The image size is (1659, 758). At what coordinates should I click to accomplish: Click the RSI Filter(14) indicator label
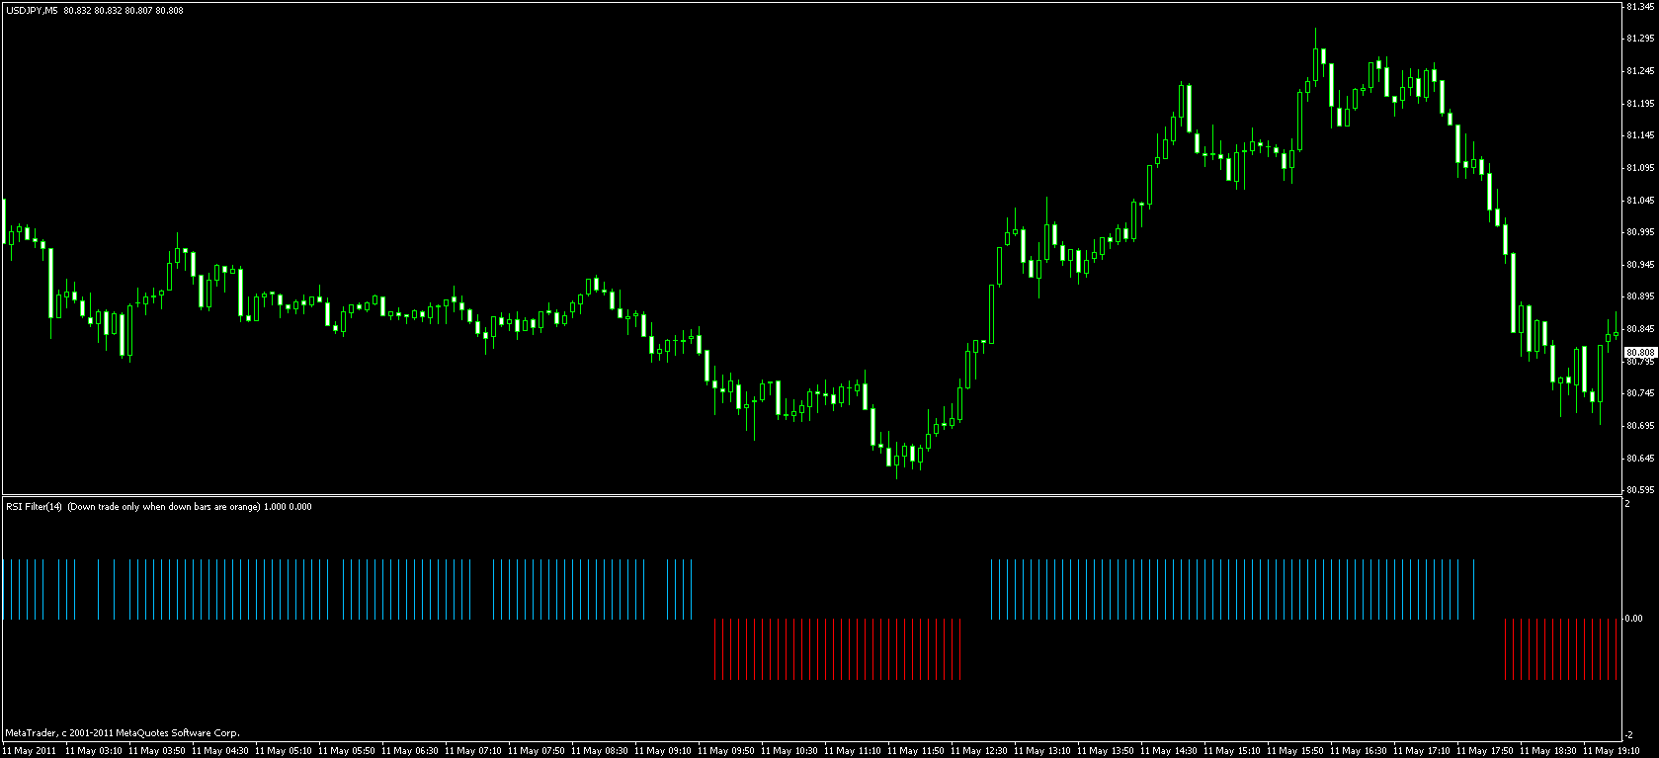pos(34,507)
